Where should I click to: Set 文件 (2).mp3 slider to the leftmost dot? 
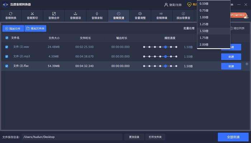[x=144, y=57]
